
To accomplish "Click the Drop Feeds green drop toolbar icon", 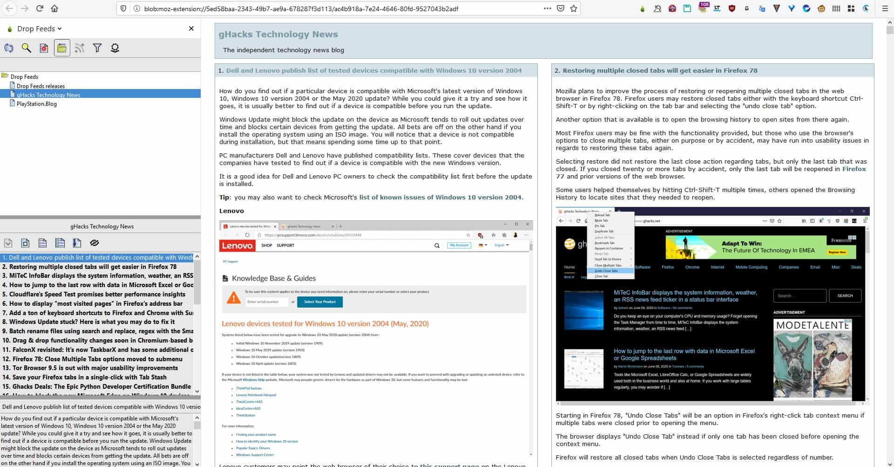I will pos(643,8).
